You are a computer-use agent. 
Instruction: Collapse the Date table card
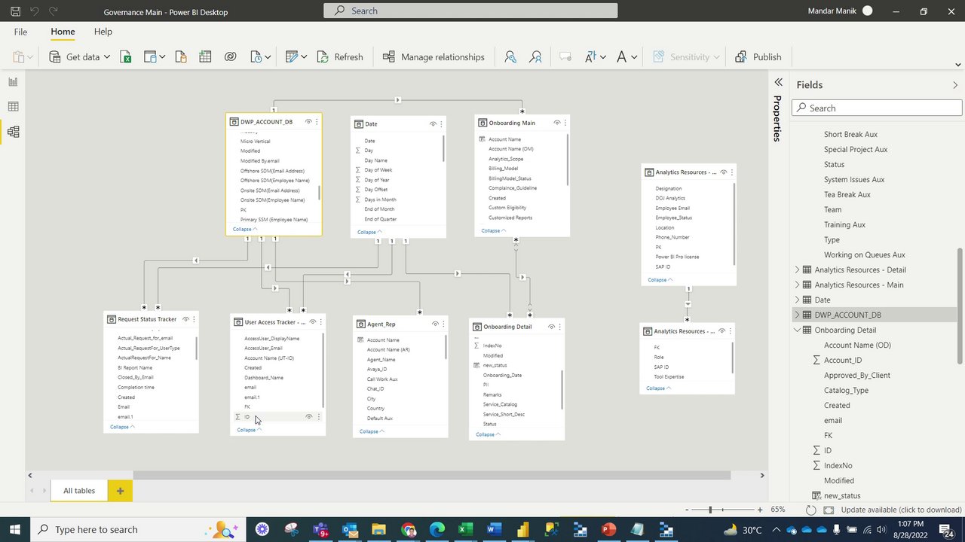click(369, 232)
